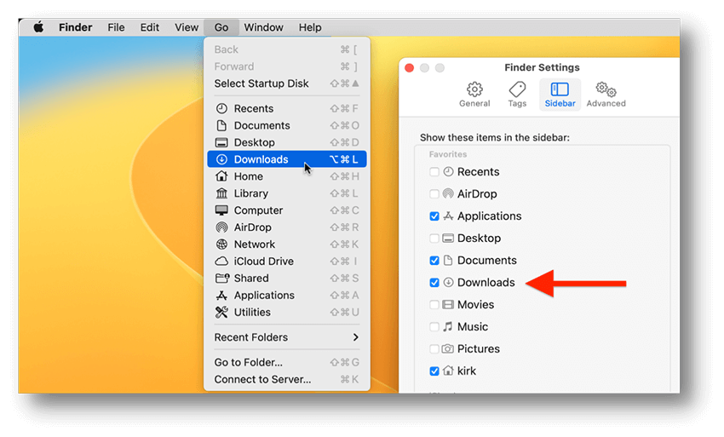Screen dimensions: 724x437
Task: Open the General settings gear icon
Action: tap(474, 89)
